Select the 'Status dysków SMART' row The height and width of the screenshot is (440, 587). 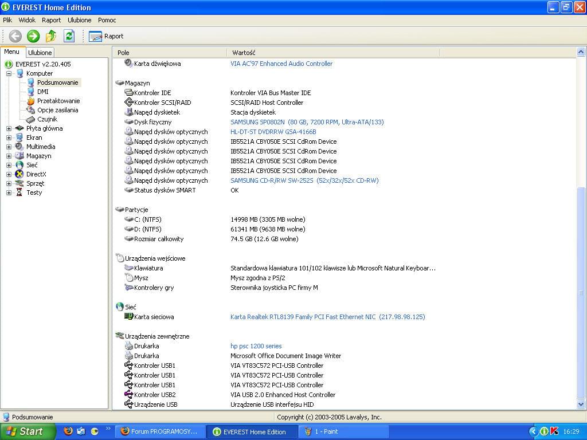click(x=165, y=190)
